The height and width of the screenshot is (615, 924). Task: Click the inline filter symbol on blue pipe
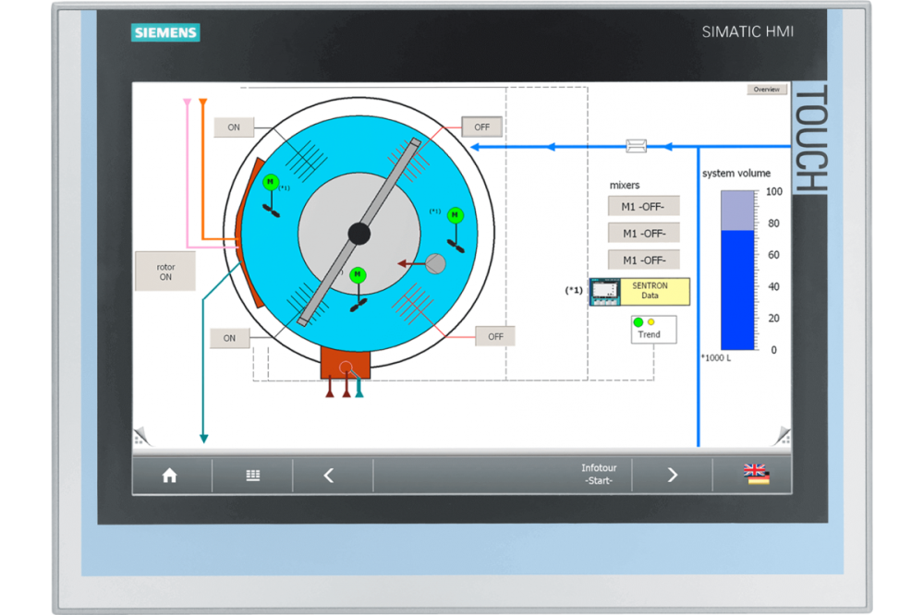[x=637, y=146]
